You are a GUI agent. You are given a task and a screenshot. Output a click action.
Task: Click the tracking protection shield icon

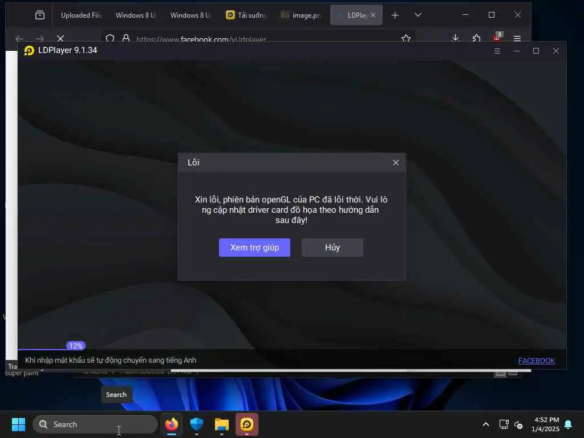(110, 39)
